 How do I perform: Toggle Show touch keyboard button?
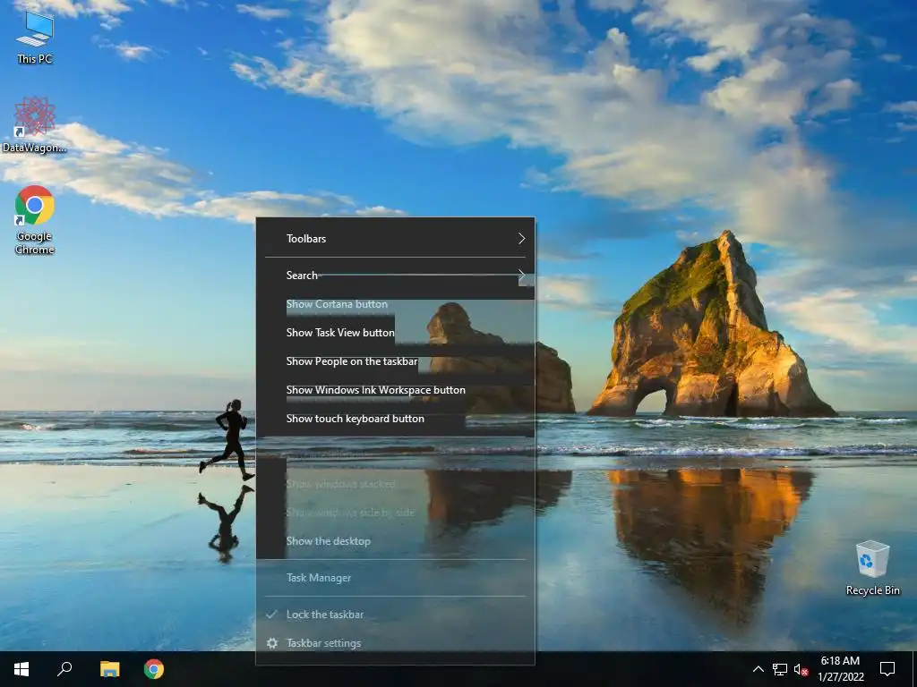pos(395,419)
